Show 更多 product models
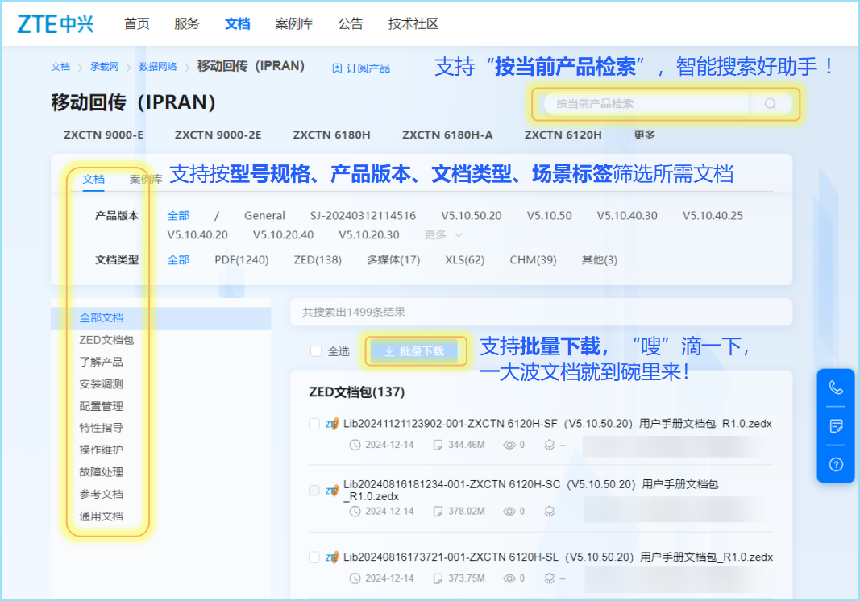Image resolution: width=860 pixels, height=601 pixels. [x=644, y=135]
